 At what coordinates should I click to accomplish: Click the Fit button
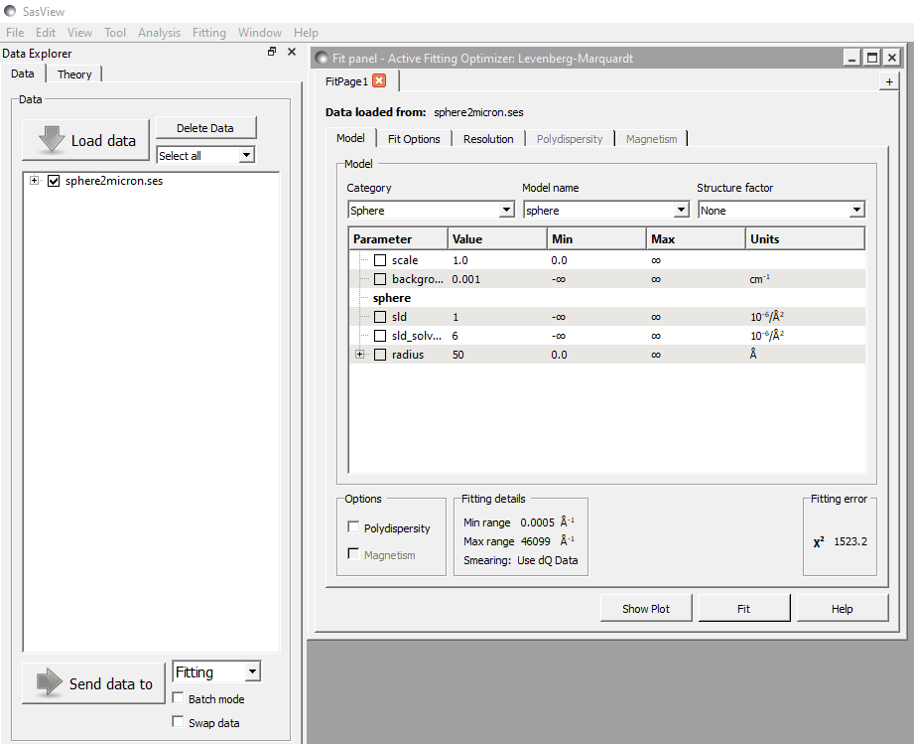point(743,607)
